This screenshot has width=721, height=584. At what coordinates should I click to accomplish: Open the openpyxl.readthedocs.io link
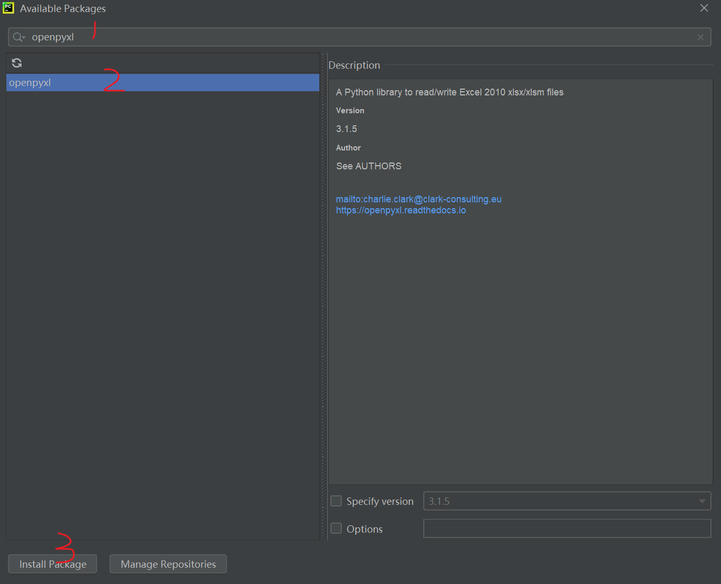401,210
